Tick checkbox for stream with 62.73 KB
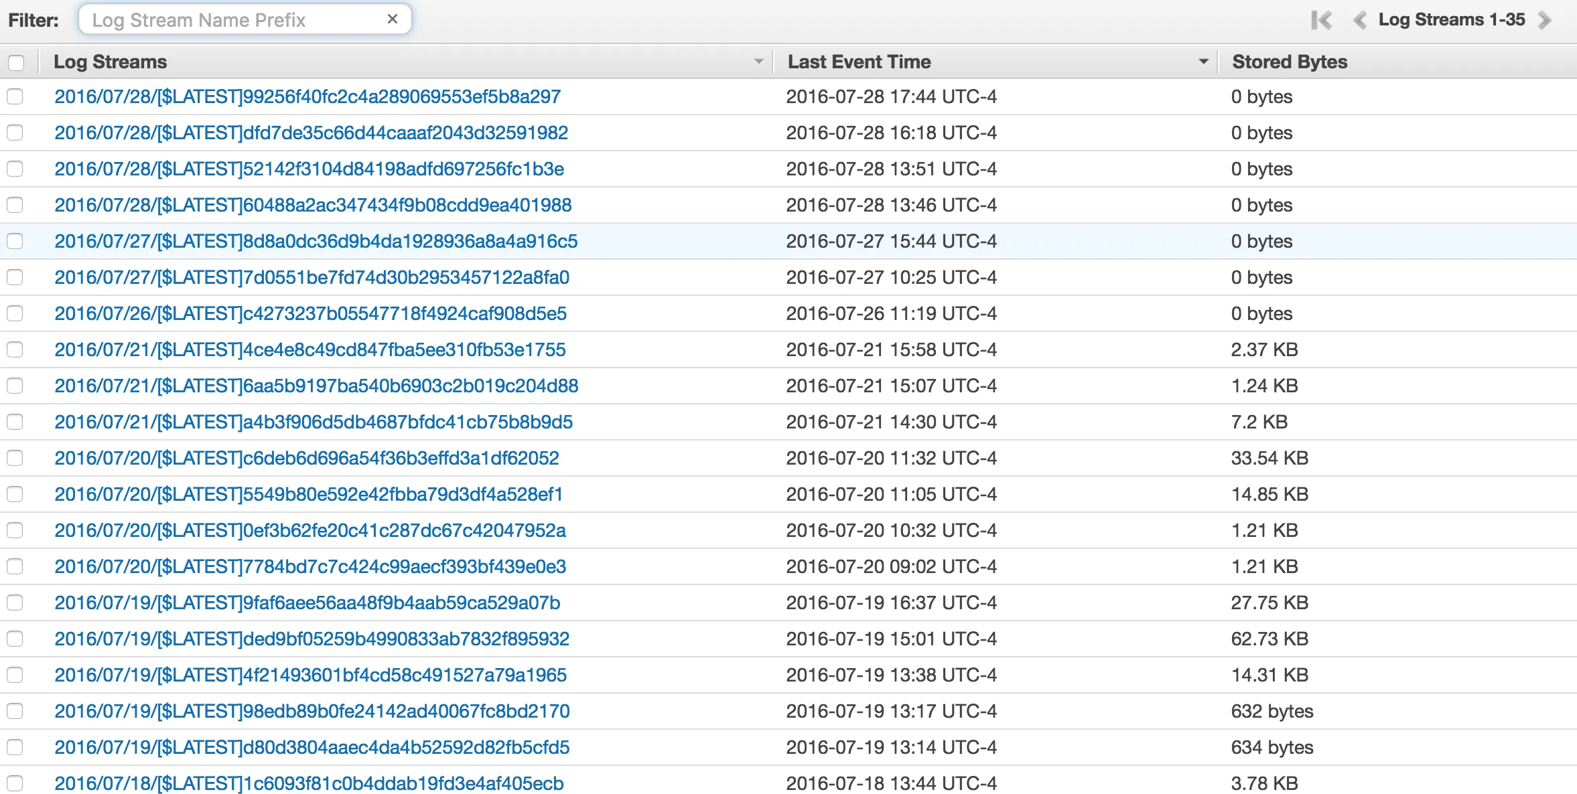This screenshot has width=1577, height=794. [15, 639]
